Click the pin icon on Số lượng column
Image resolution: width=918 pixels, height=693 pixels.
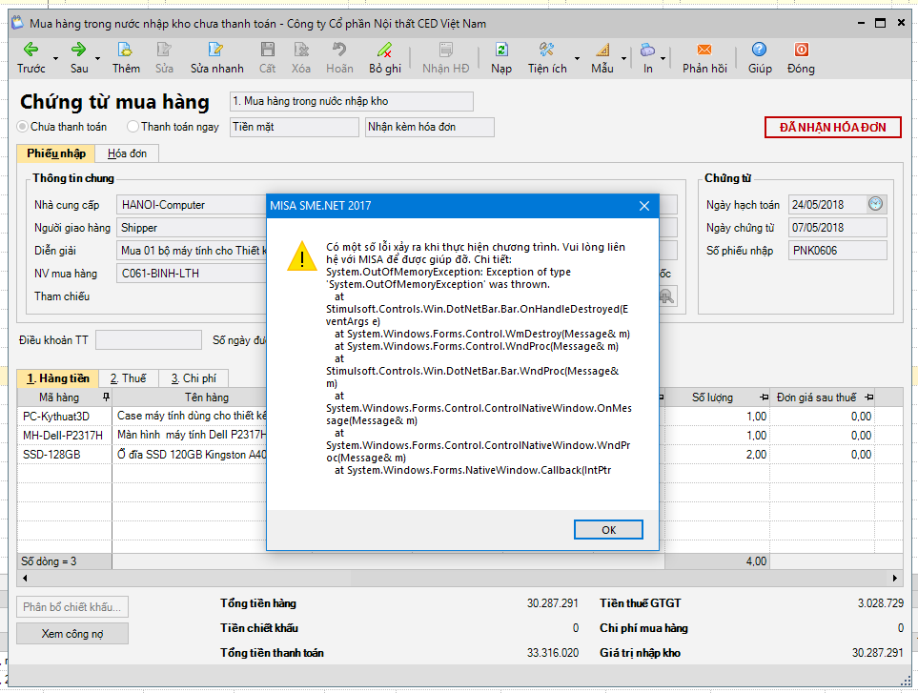click(x=764, y=397)
